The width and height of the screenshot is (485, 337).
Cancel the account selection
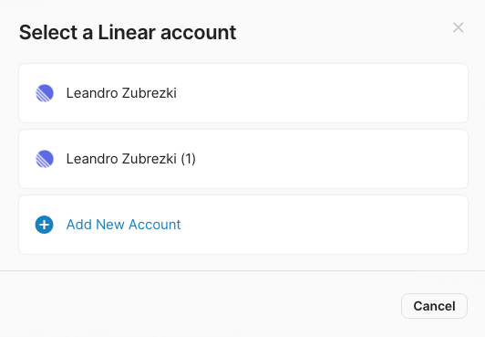[434, 306]
